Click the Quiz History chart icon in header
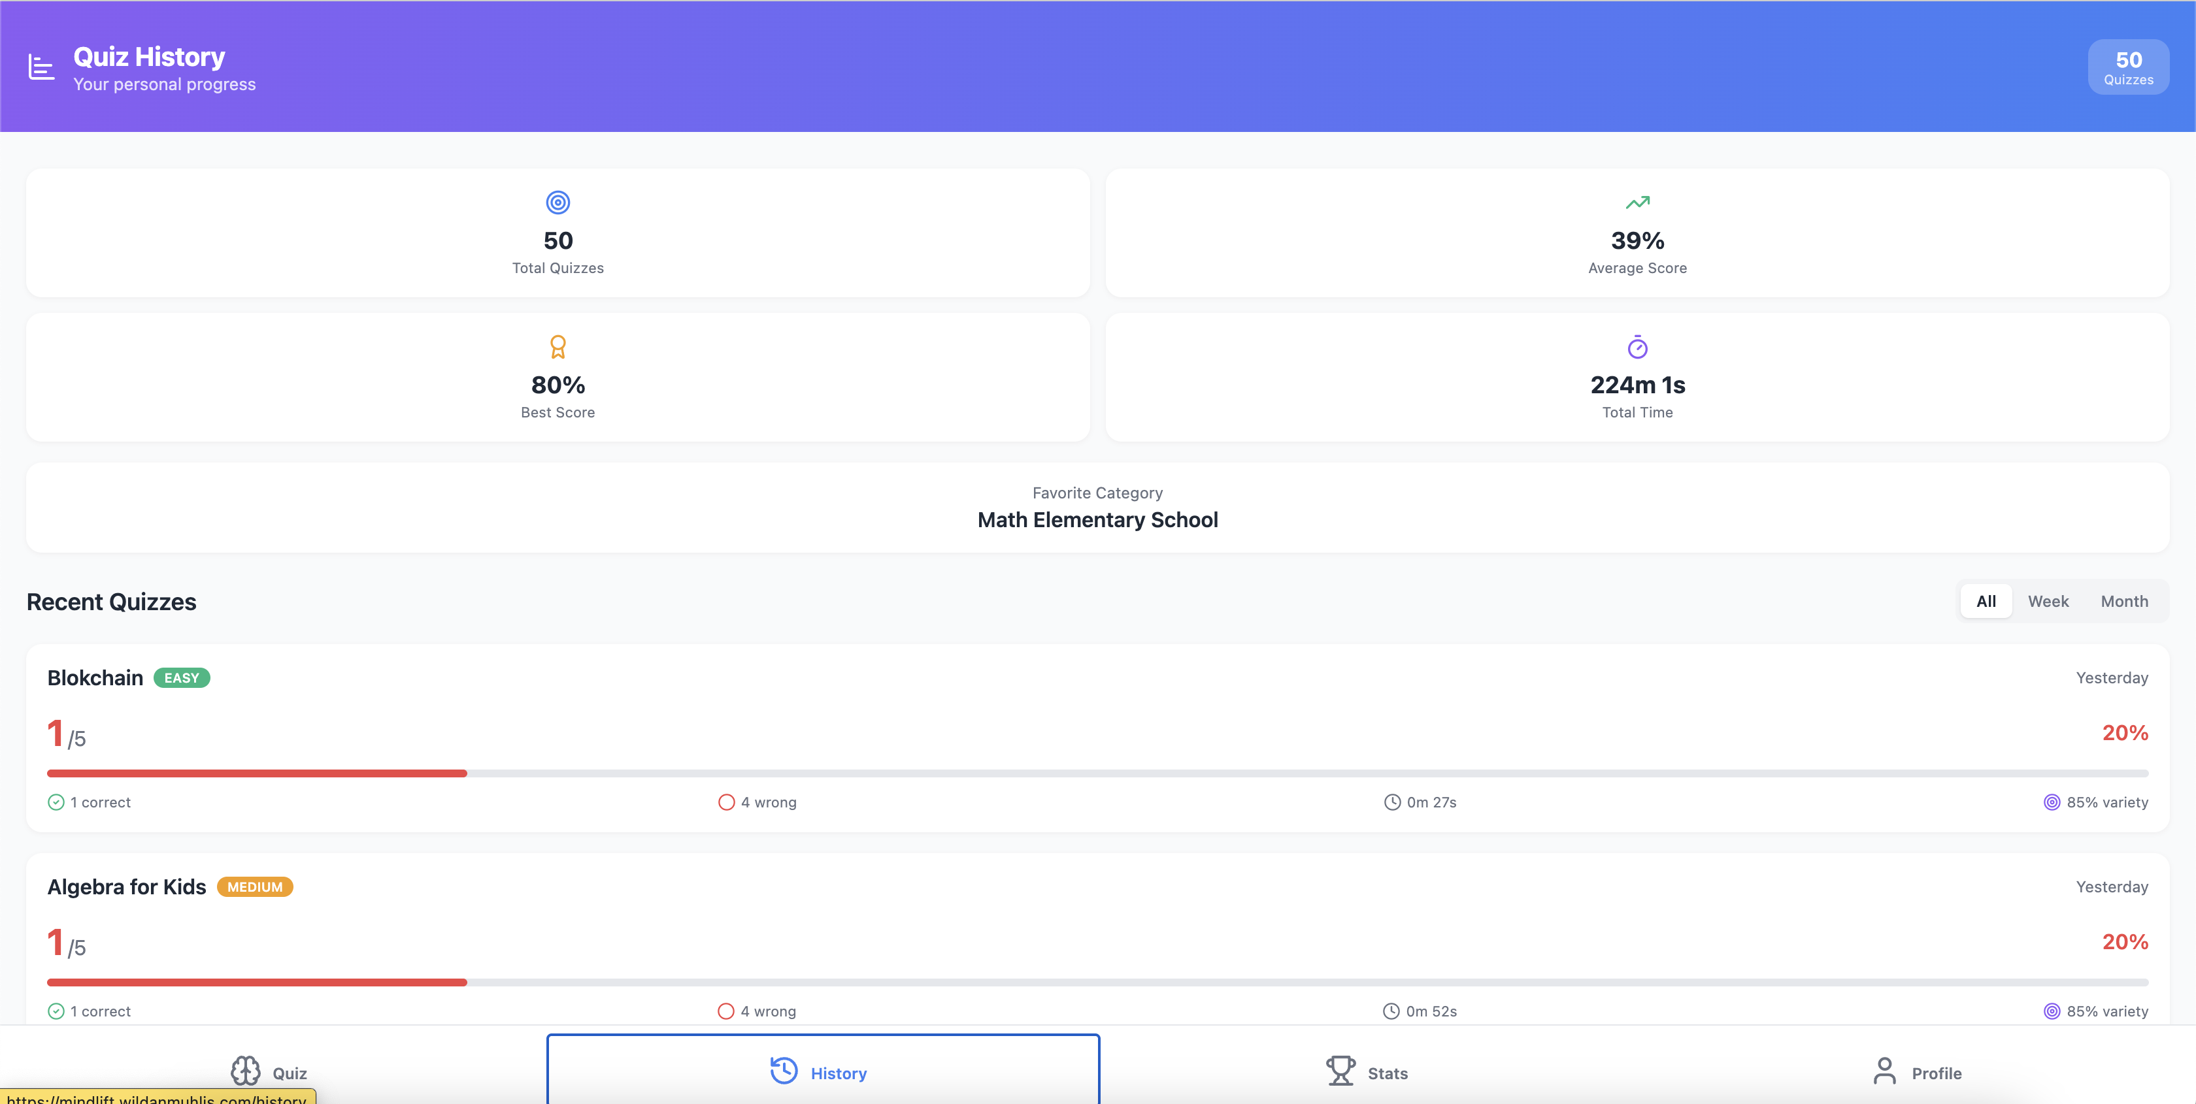Image resolution: width=2196 pixels, height=1104 pixels. pos(41,67)
